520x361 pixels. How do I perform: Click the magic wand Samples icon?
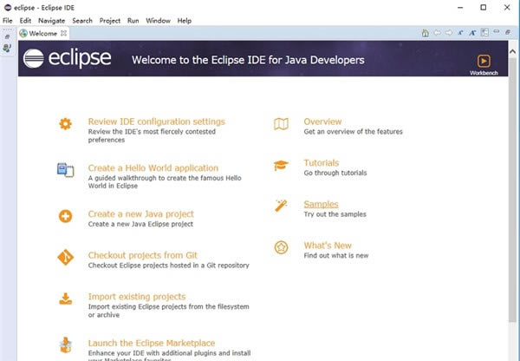pos(281,206)
